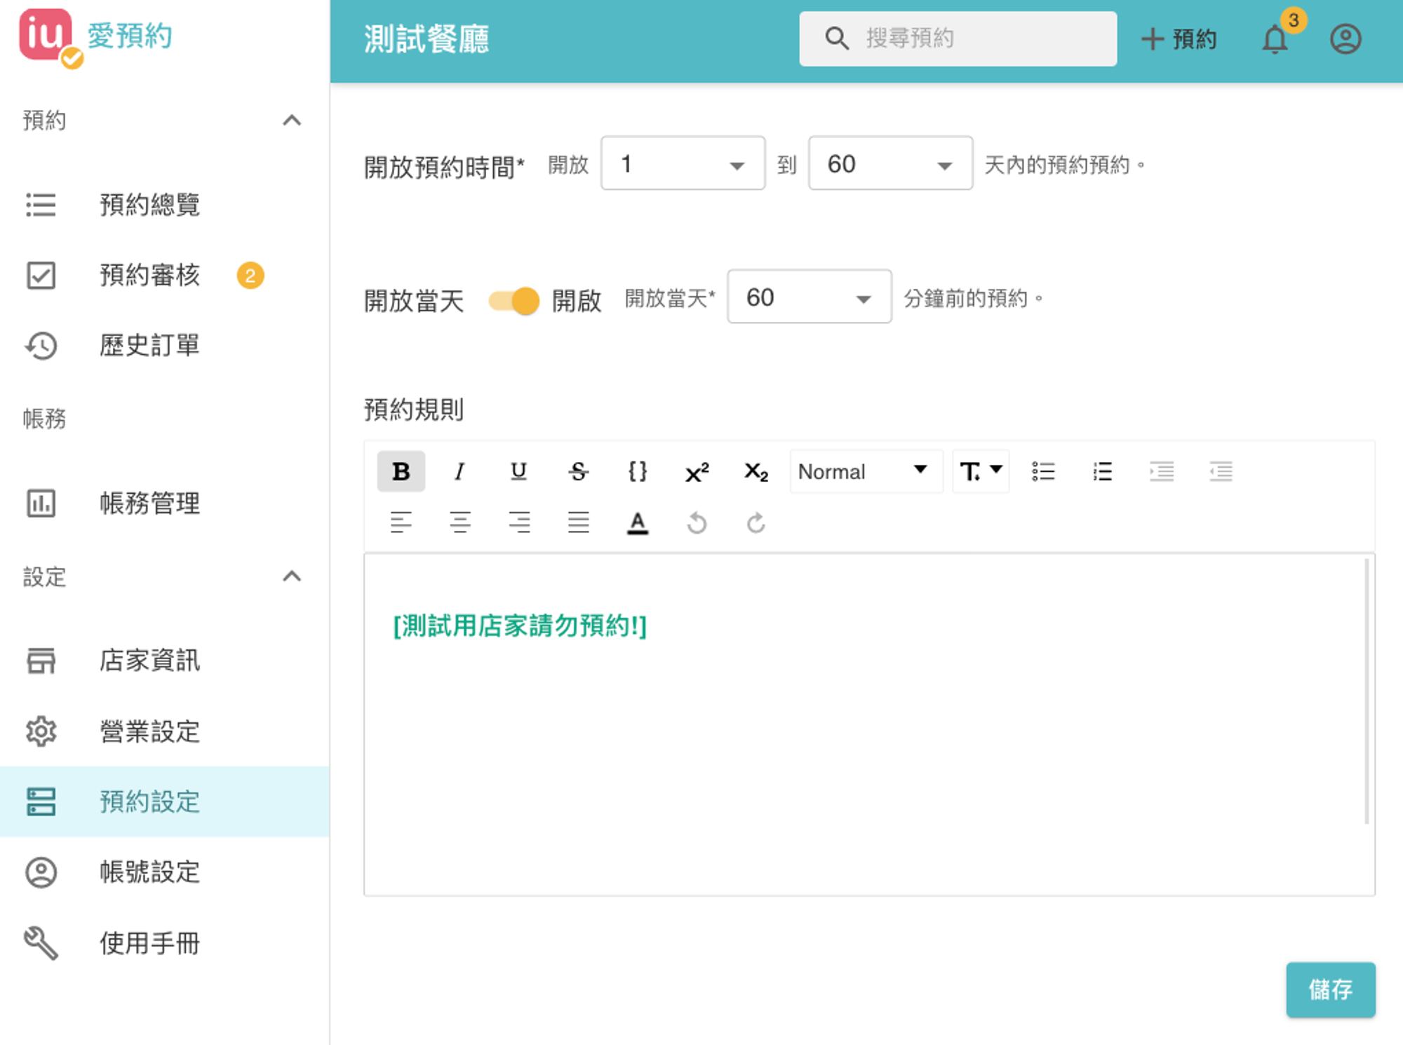Open 帳務管理 in sidebar
This screenshot has width=1403, height=1045.
164,503
